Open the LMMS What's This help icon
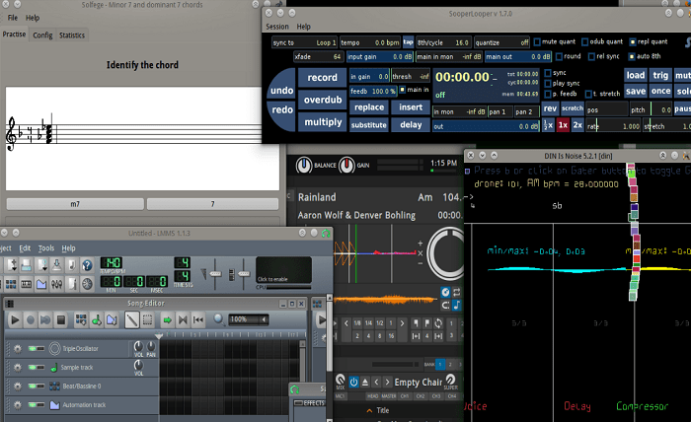 87,265
